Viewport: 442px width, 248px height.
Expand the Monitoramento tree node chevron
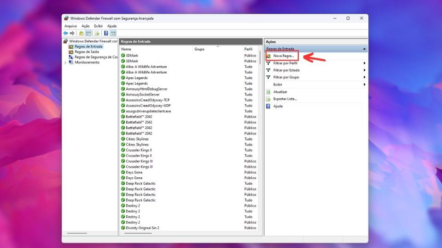pos(65,63)
